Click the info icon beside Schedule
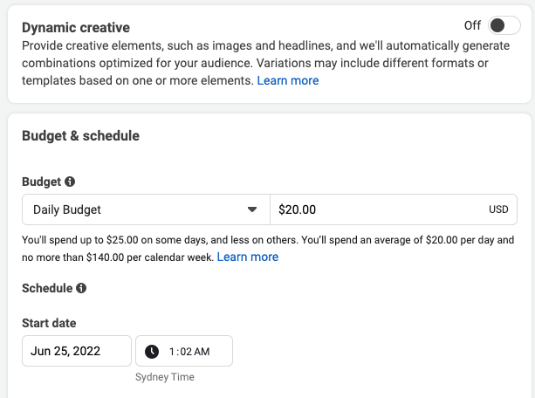The height and width of the screenshot is (398, 535). click(x=81, y=288)
